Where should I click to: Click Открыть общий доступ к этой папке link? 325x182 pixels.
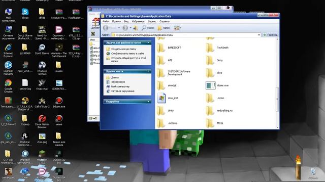coord(128,60)
